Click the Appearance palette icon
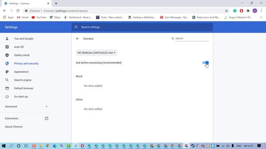This screenshot has width=266, height=149. (x=7, y=72)
